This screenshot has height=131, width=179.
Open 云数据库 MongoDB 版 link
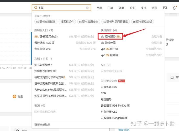pos(114,118)
